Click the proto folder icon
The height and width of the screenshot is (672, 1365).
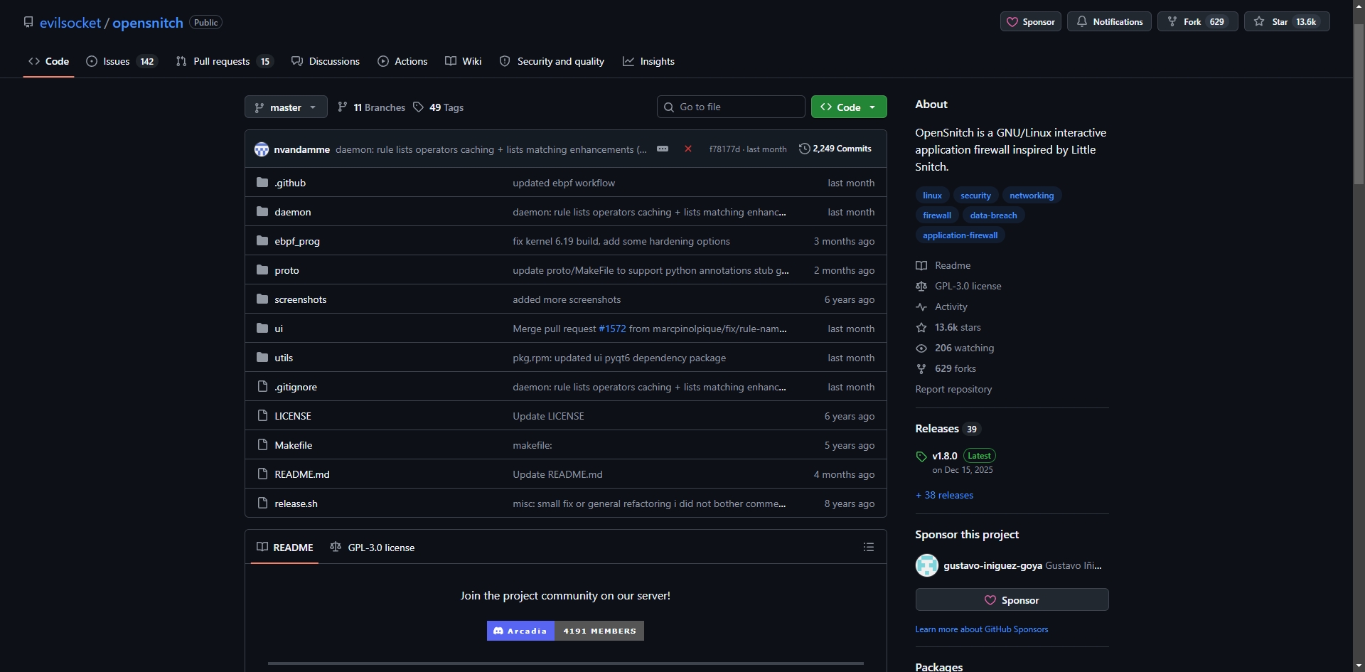[262, 270]
